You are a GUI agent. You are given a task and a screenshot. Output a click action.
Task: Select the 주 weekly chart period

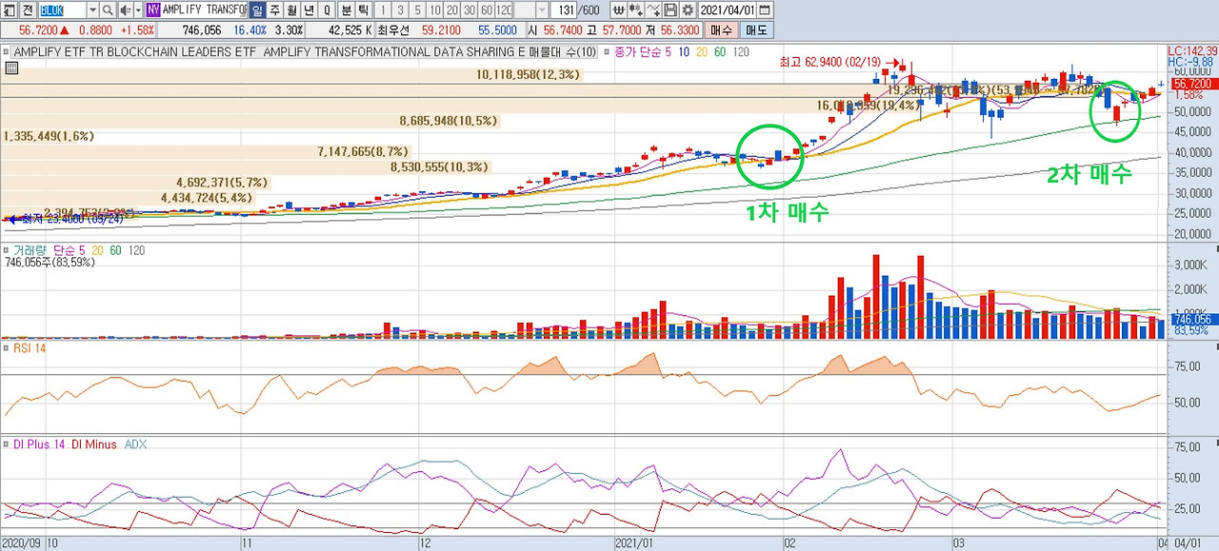274,10
